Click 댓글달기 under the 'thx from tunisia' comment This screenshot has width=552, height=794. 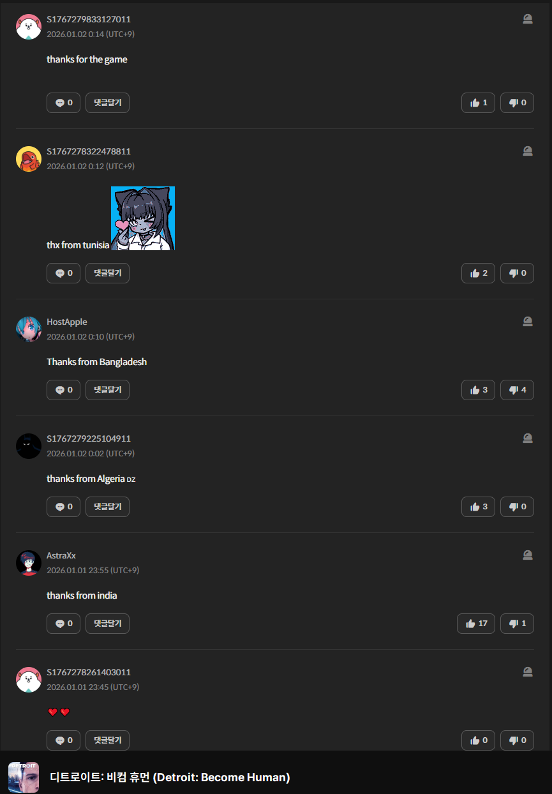(x=107, y=273)
